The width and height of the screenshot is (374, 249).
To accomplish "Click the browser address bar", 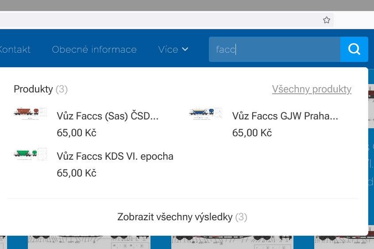I will pyautogui.click(x=159, y=20).
